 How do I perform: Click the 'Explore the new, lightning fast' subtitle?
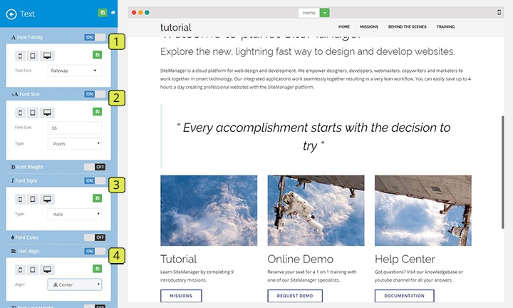click(308, 52)
